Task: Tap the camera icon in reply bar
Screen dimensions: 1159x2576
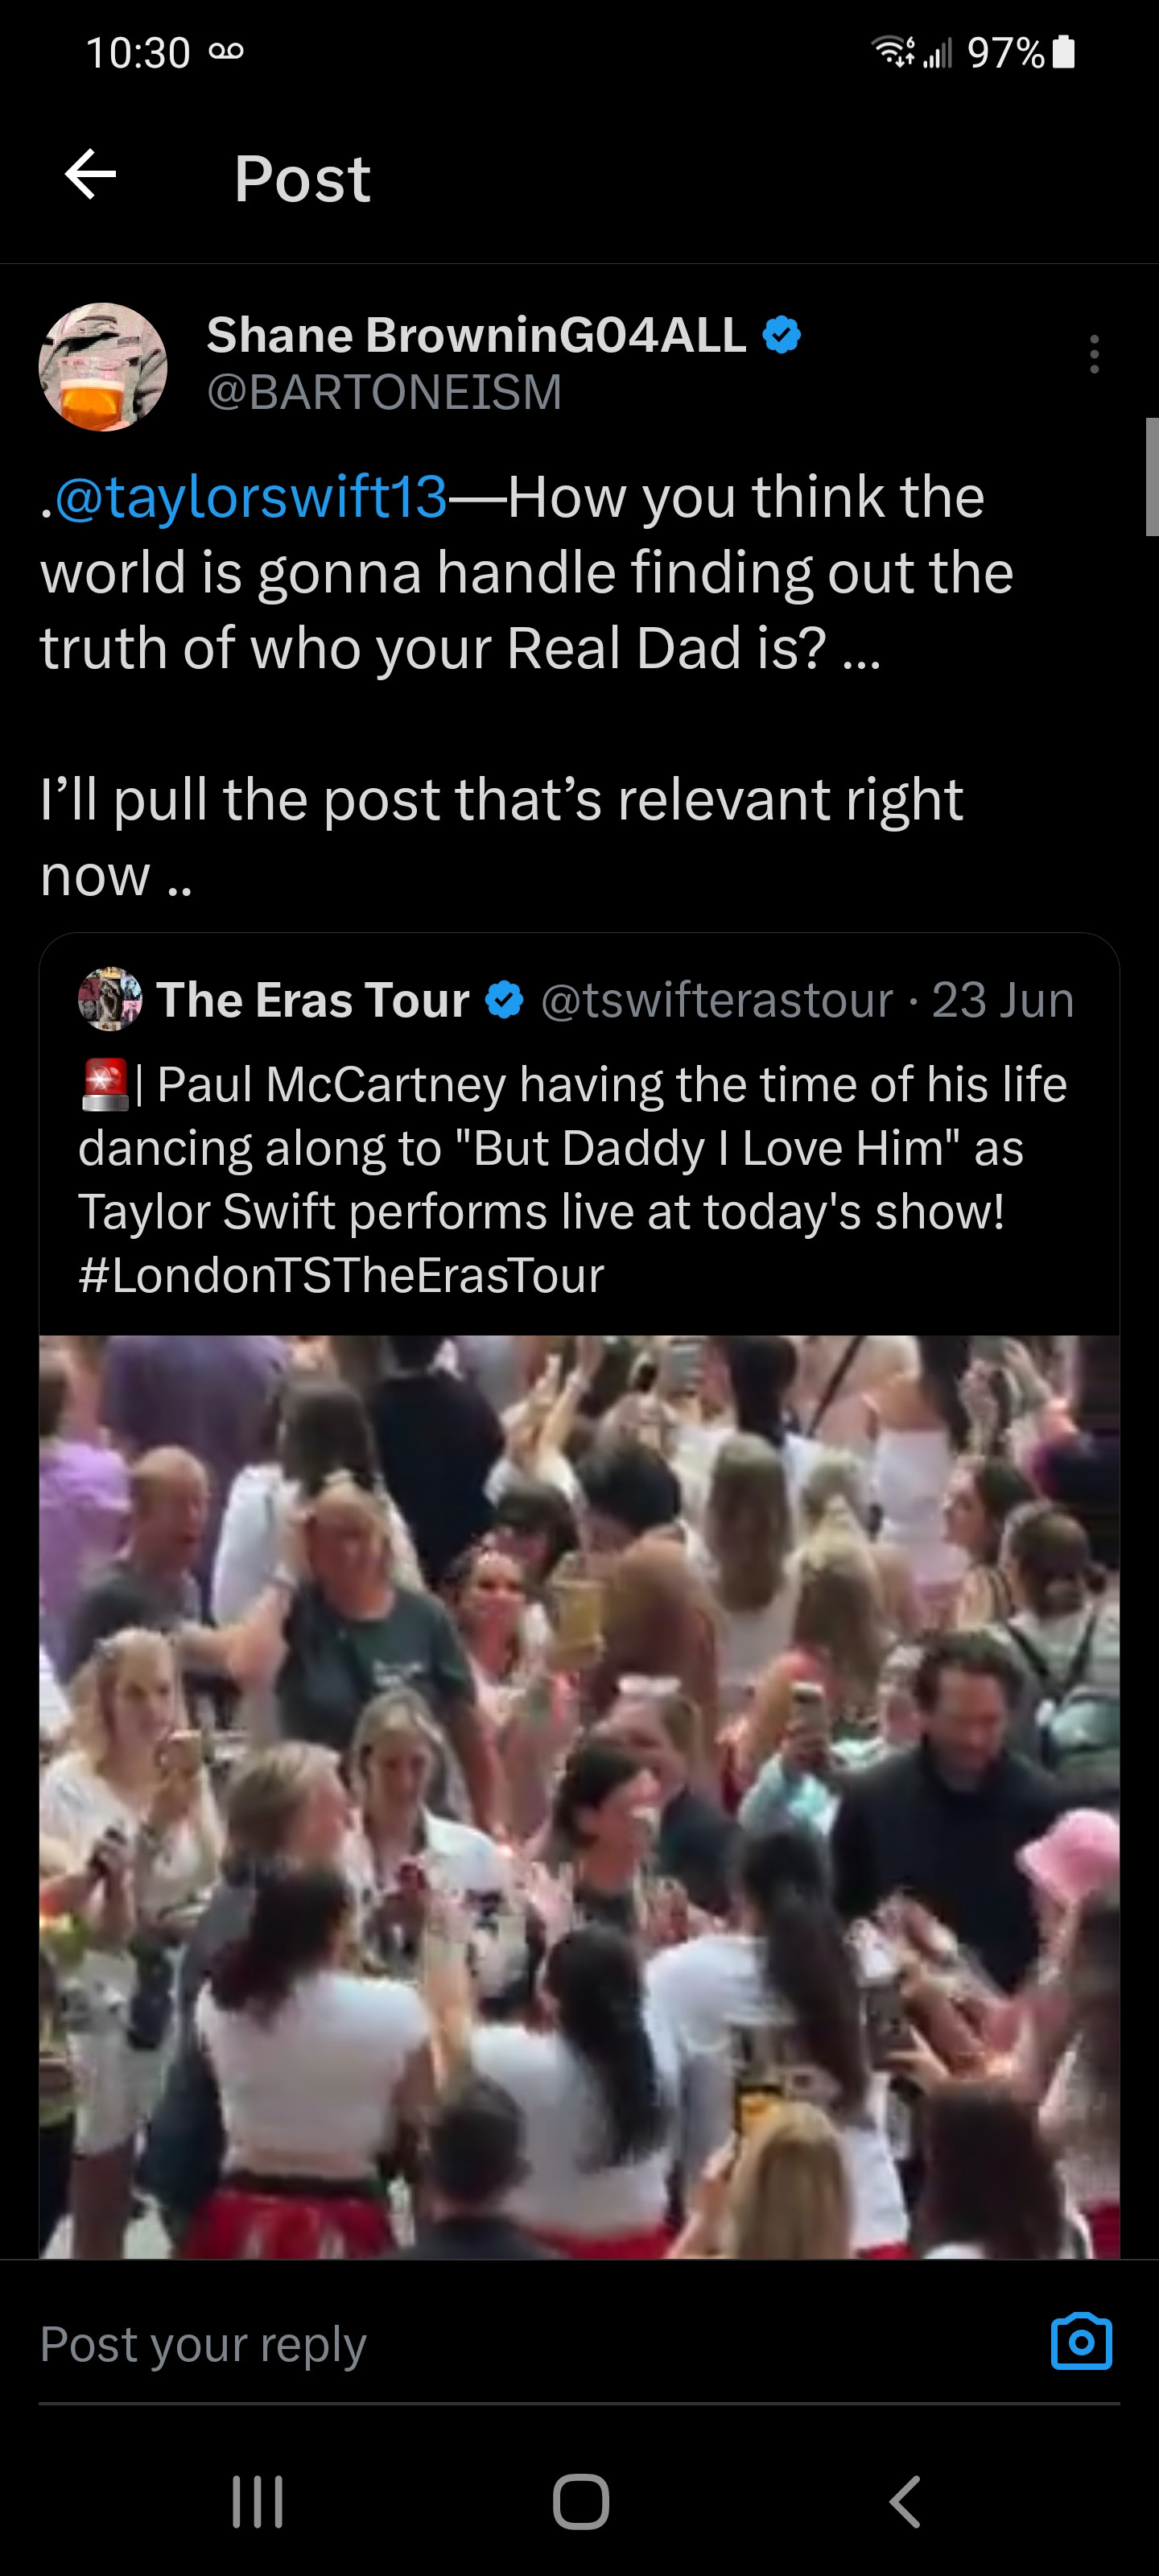Action: (x=1081, y=2342)
